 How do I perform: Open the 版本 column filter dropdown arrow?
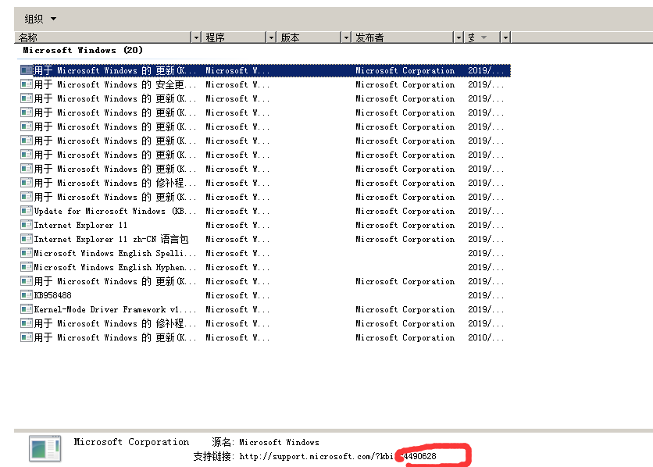pos(346,37)
